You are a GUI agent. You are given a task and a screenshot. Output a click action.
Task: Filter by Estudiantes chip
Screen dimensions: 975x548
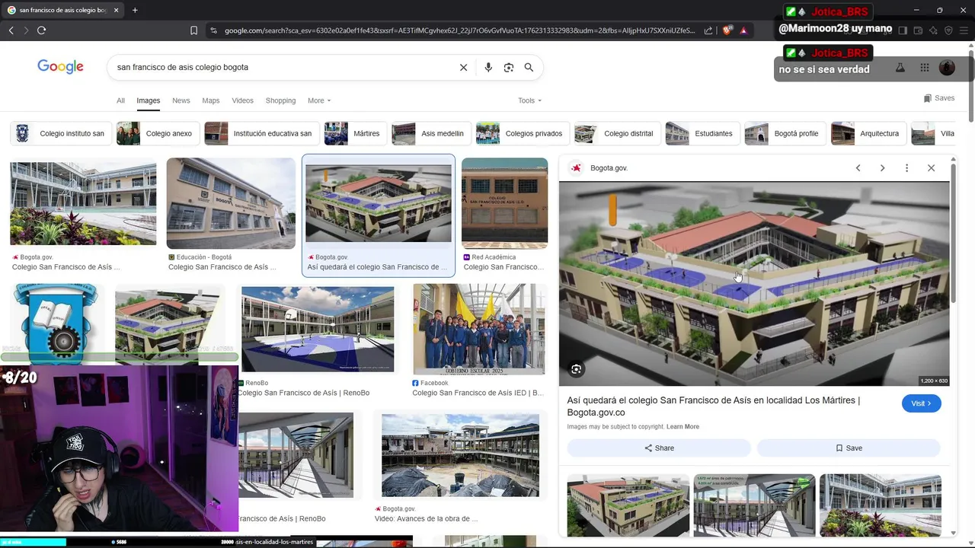[x=702, y=133]
